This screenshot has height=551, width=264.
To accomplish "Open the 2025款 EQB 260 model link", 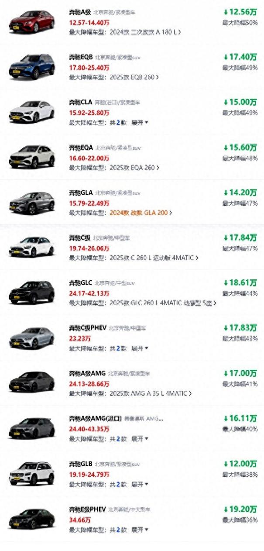I will click(x=131, y=77).
